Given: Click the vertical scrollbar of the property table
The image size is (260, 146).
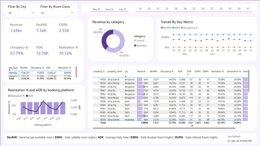Looking at the screenshot, I should tap(249, 81).
